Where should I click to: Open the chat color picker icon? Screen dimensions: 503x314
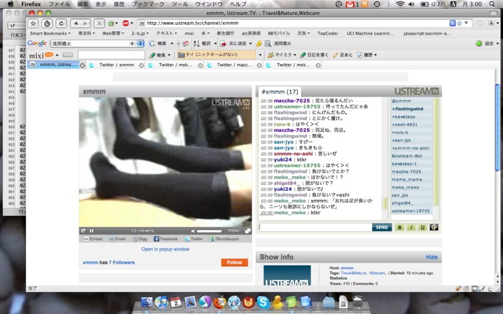point(434,227)
